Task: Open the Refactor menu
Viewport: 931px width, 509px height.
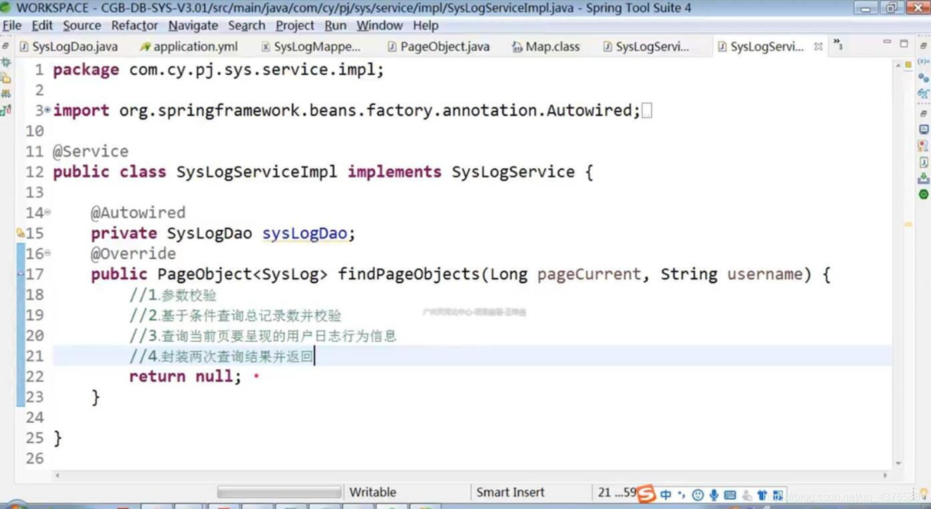Action: coord(134,25)
